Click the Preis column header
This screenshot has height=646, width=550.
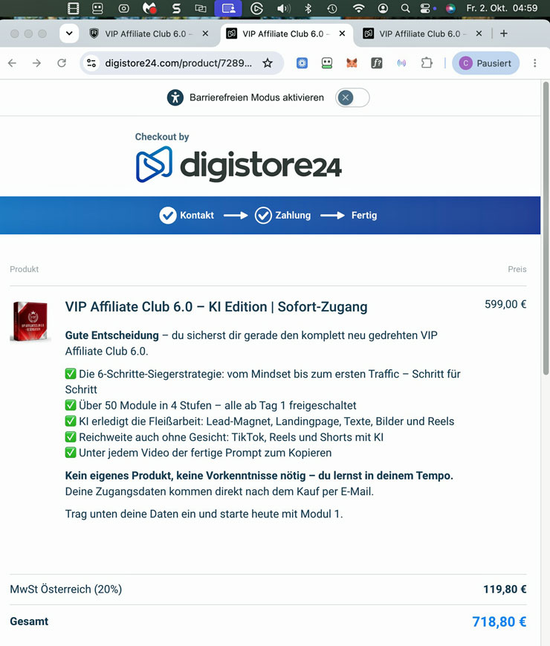coord(517,269)
